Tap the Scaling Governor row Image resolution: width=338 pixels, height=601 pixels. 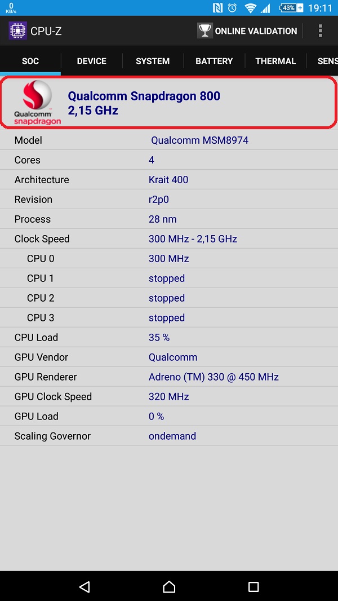tap(169, 436)
